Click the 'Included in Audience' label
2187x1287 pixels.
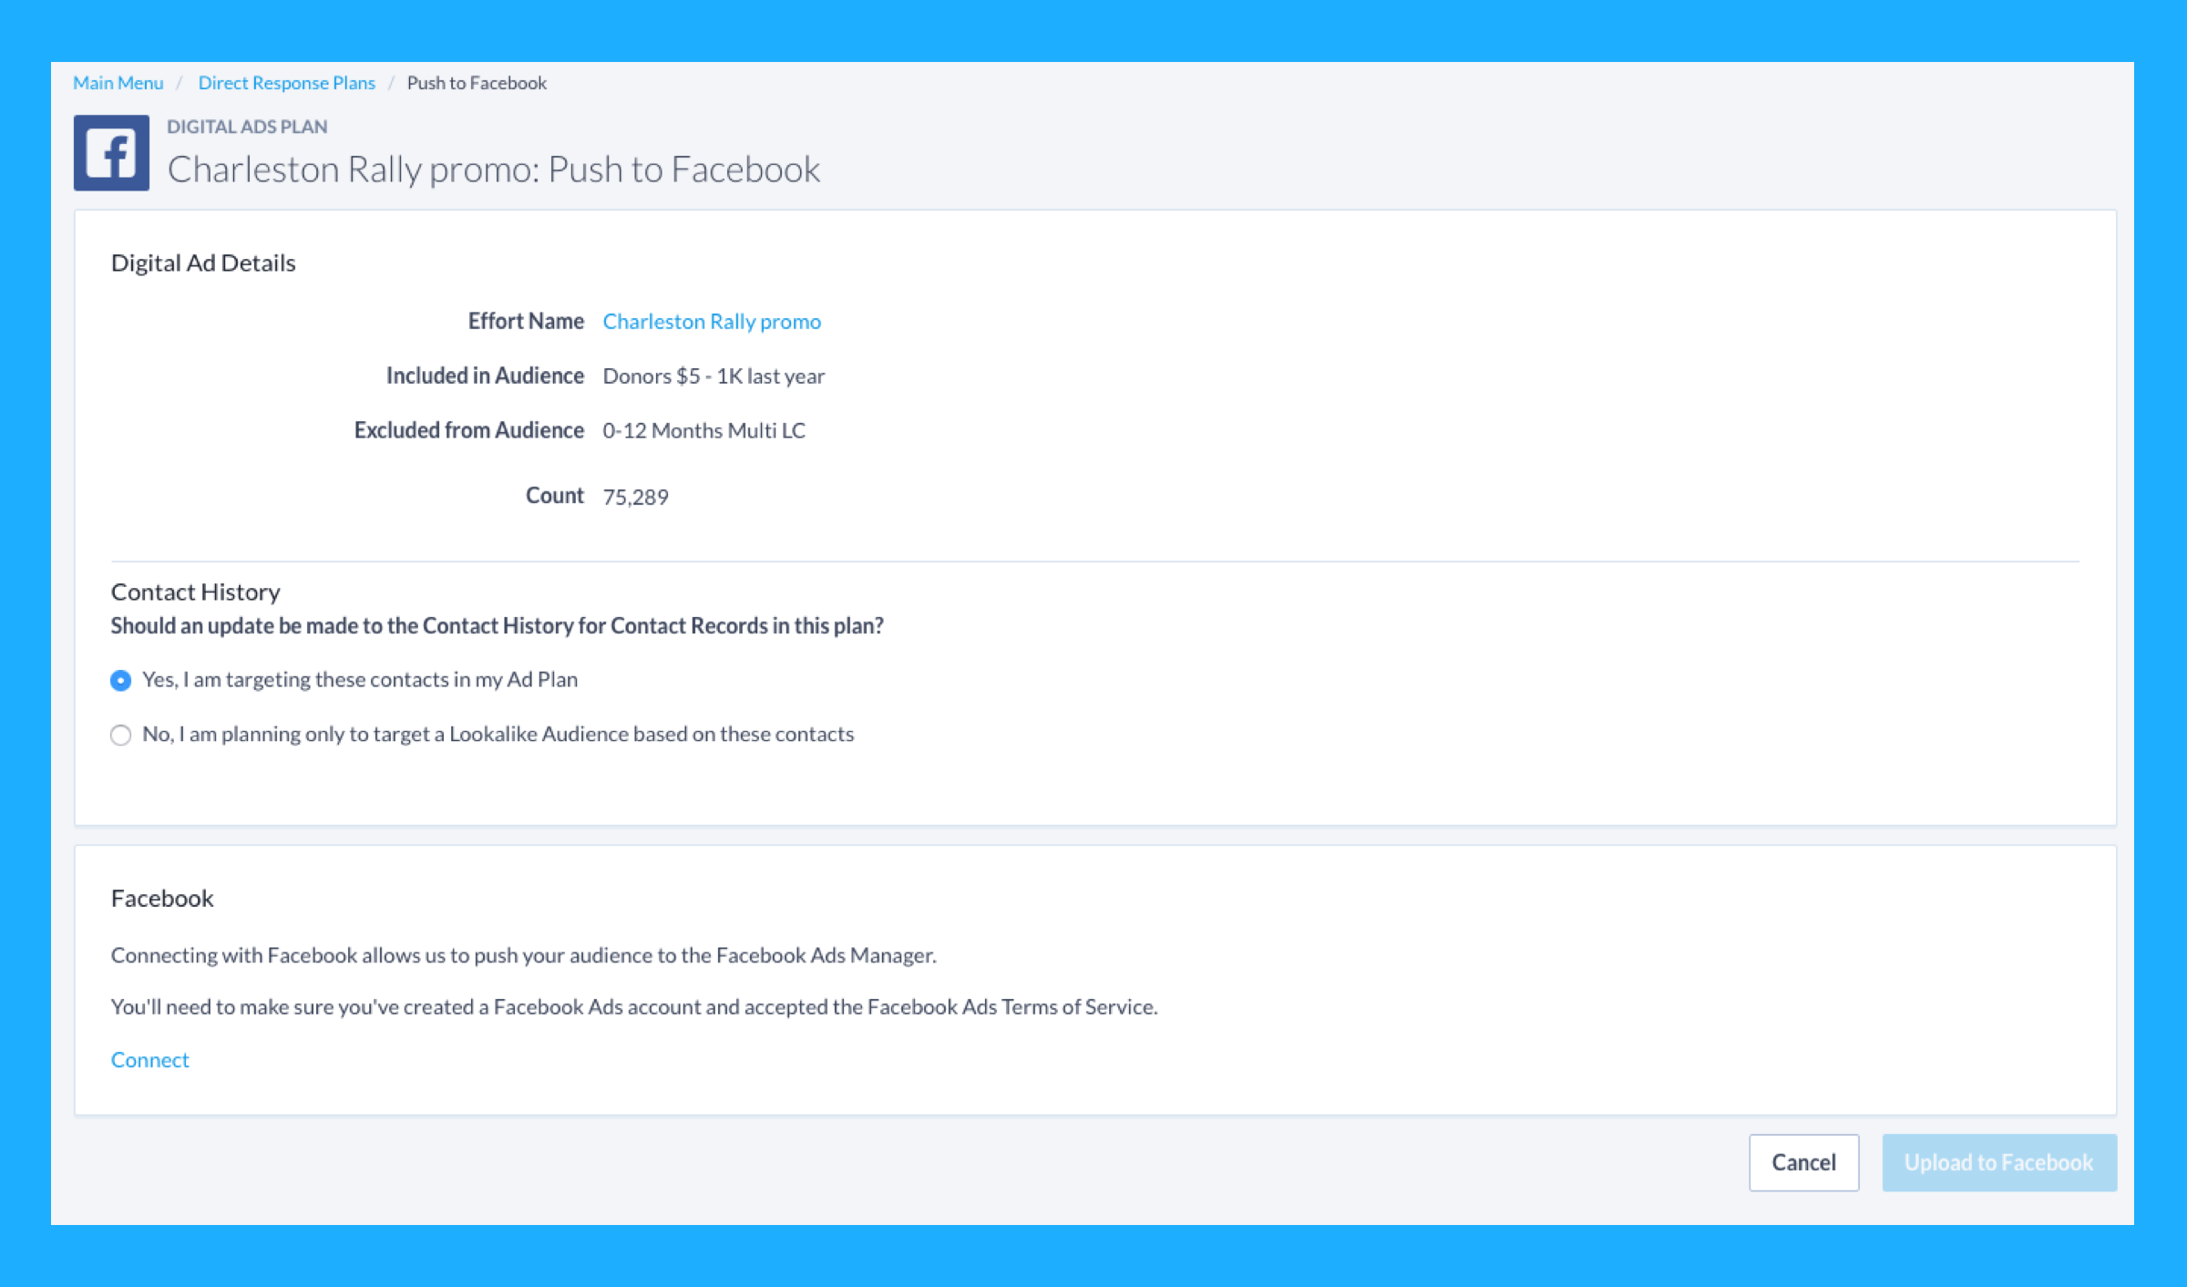pos(485,376)
